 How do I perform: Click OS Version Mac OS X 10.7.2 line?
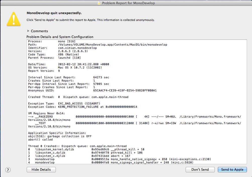65,67
